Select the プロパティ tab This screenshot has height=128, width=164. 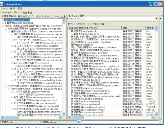(x=40, y=16)
